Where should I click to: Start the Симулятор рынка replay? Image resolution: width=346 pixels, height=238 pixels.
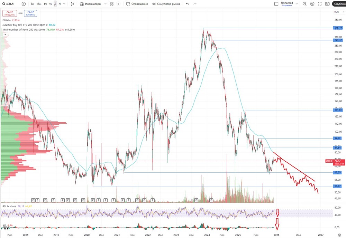pos(166,4)
